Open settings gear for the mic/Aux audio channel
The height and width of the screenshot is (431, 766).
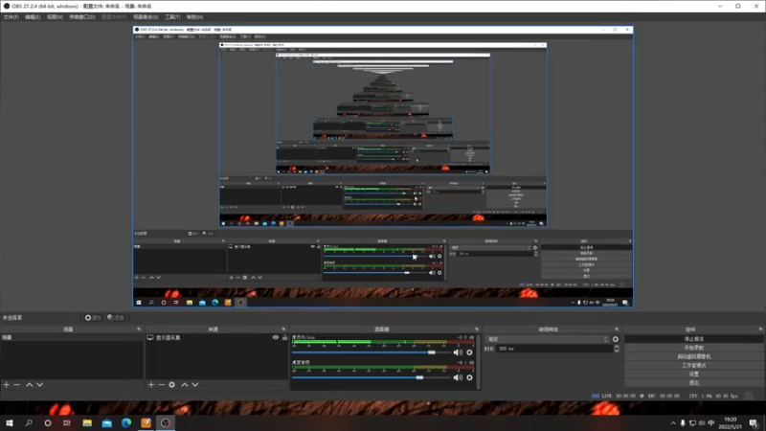[469, 352]
